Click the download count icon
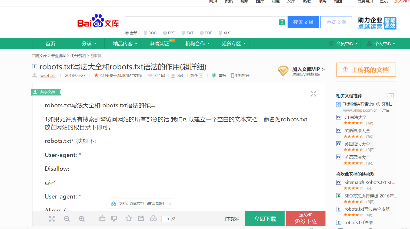The width and height of the screenshot is (410, 229). point(173,76)
